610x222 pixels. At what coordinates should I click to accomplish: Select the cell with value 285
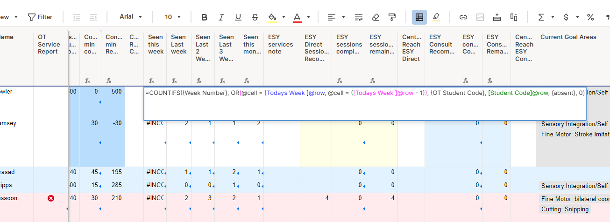(113, 186)
